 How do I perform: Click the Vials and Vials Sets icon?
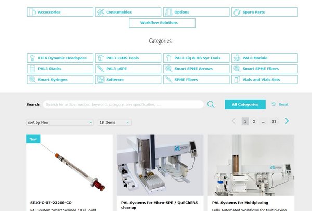237,79
